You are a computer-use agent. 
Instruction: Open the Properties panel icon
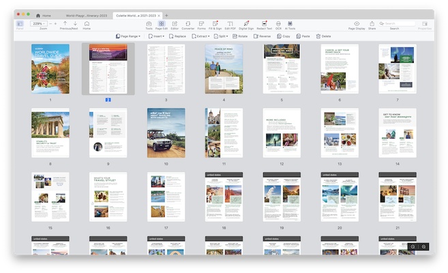(425, 24)
